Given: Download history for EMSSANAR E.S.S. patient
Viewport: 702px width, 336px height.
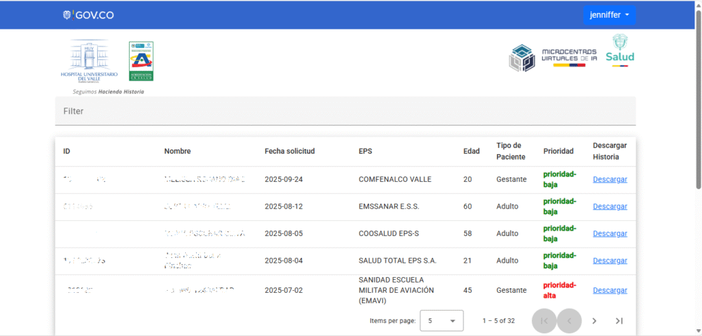Looking at the screenshot, I should click(x=609, y=206).
